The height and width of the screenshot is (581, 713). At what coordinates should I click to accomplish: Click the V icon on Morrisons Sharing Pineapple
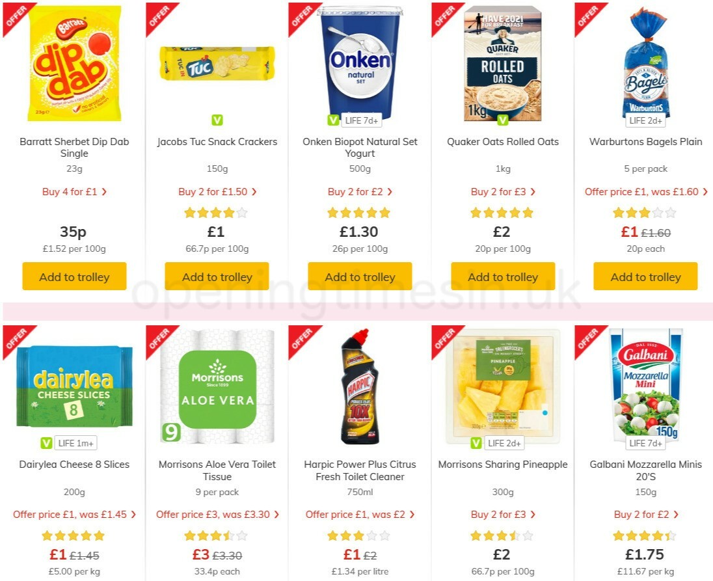pos(476,442)
